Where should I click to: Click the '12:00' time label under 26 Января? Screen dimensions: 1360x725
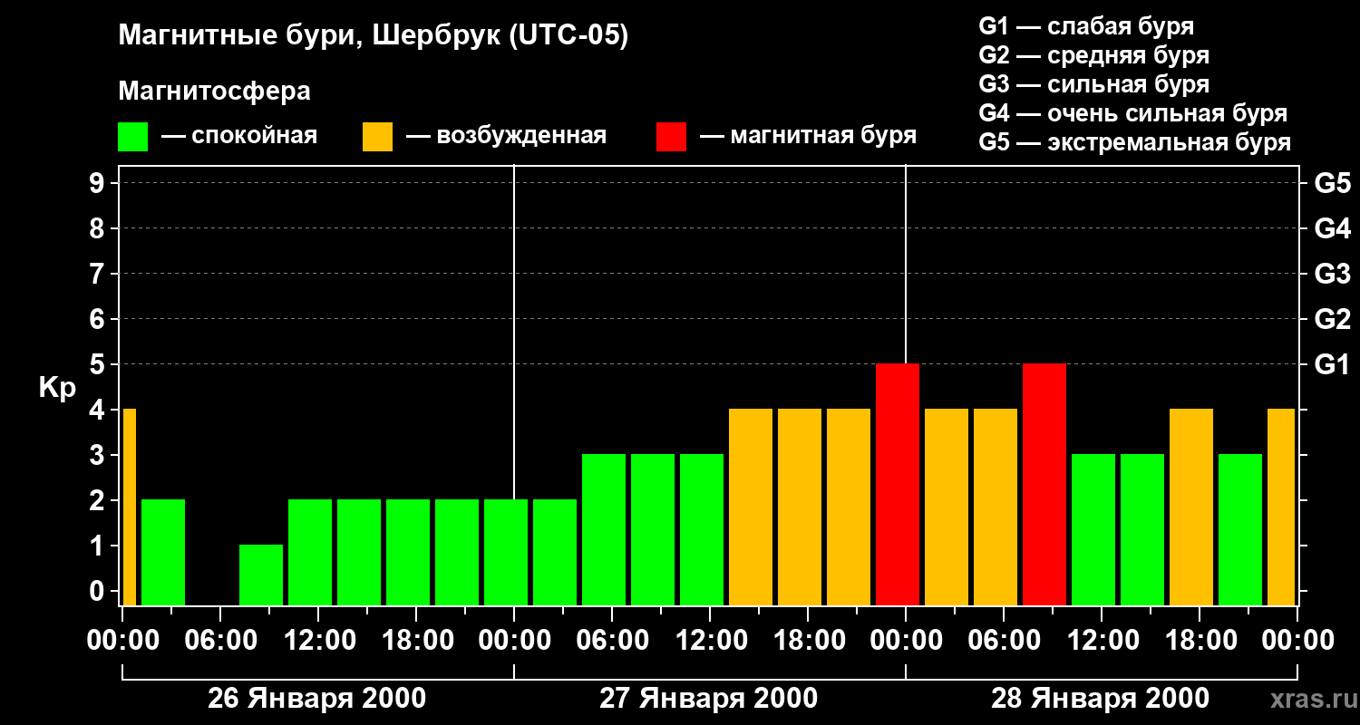coord(318,641)
